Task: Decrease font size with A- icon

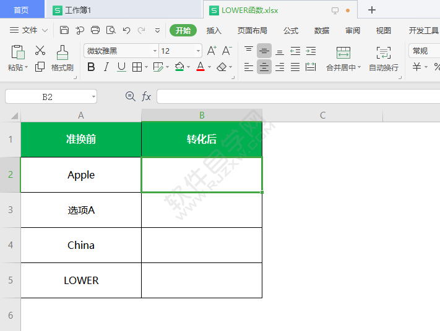Action: pos(226,51)
